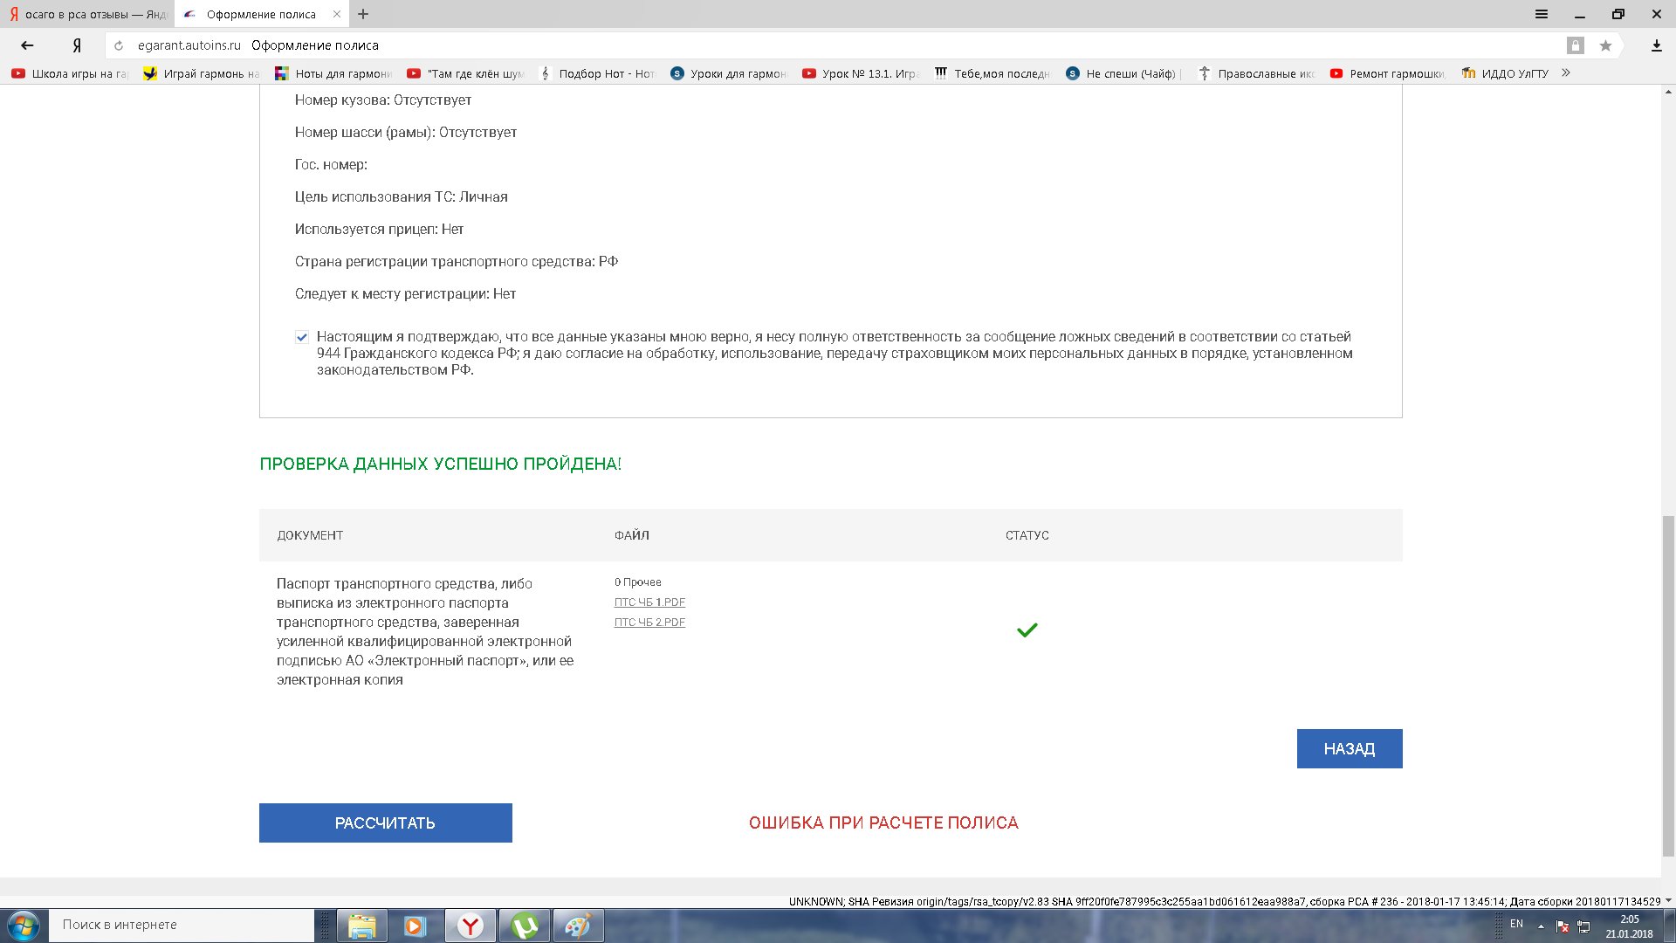Click the protect lock icon in address bar
Viewport: 1676px width, 943px height.
(x=1575, y=45)
